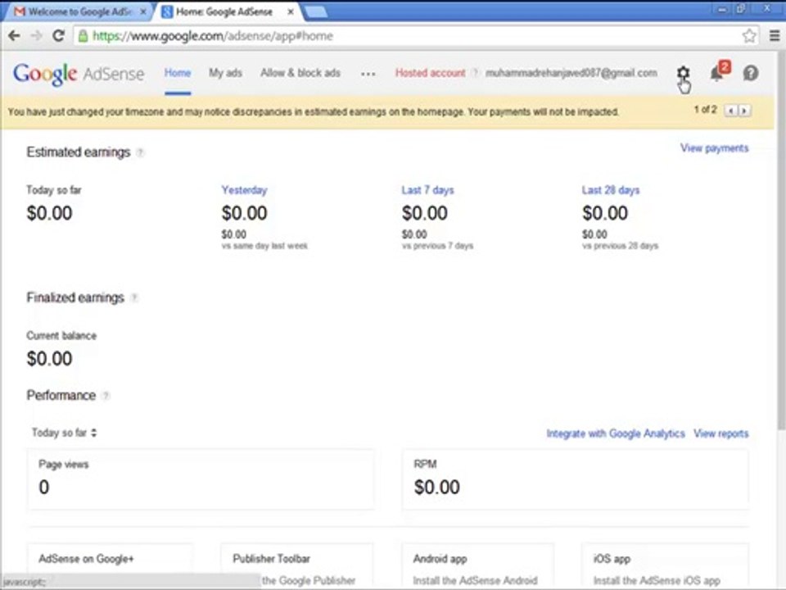Open the settings gear icon
This screenshot has height=590, width=786.
point(683,73)
